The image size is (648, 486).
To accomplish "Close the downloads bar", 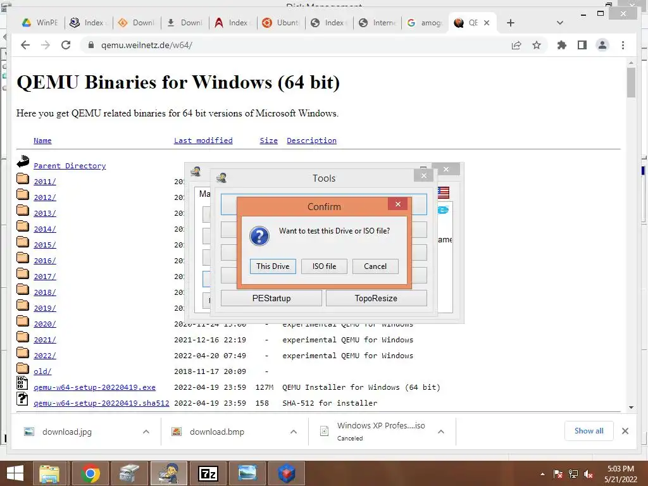I will coord(625,431).
